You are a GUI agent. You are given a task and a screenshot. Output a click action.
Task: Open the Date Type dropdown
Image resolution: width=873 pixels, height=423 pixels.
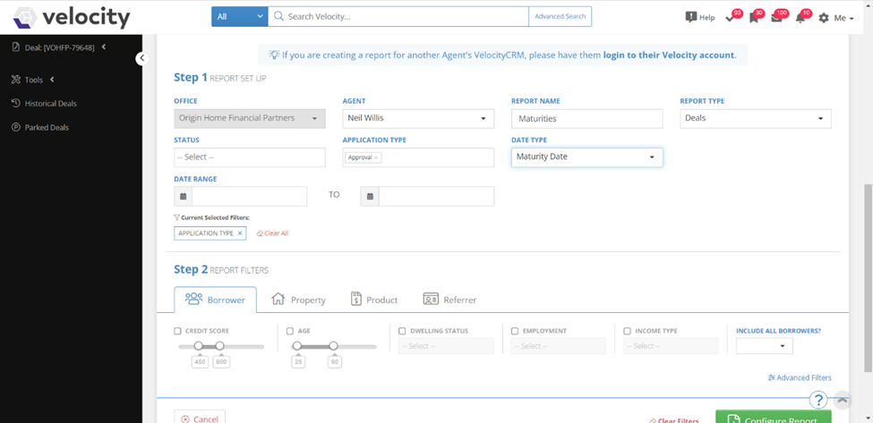point(586,157)
